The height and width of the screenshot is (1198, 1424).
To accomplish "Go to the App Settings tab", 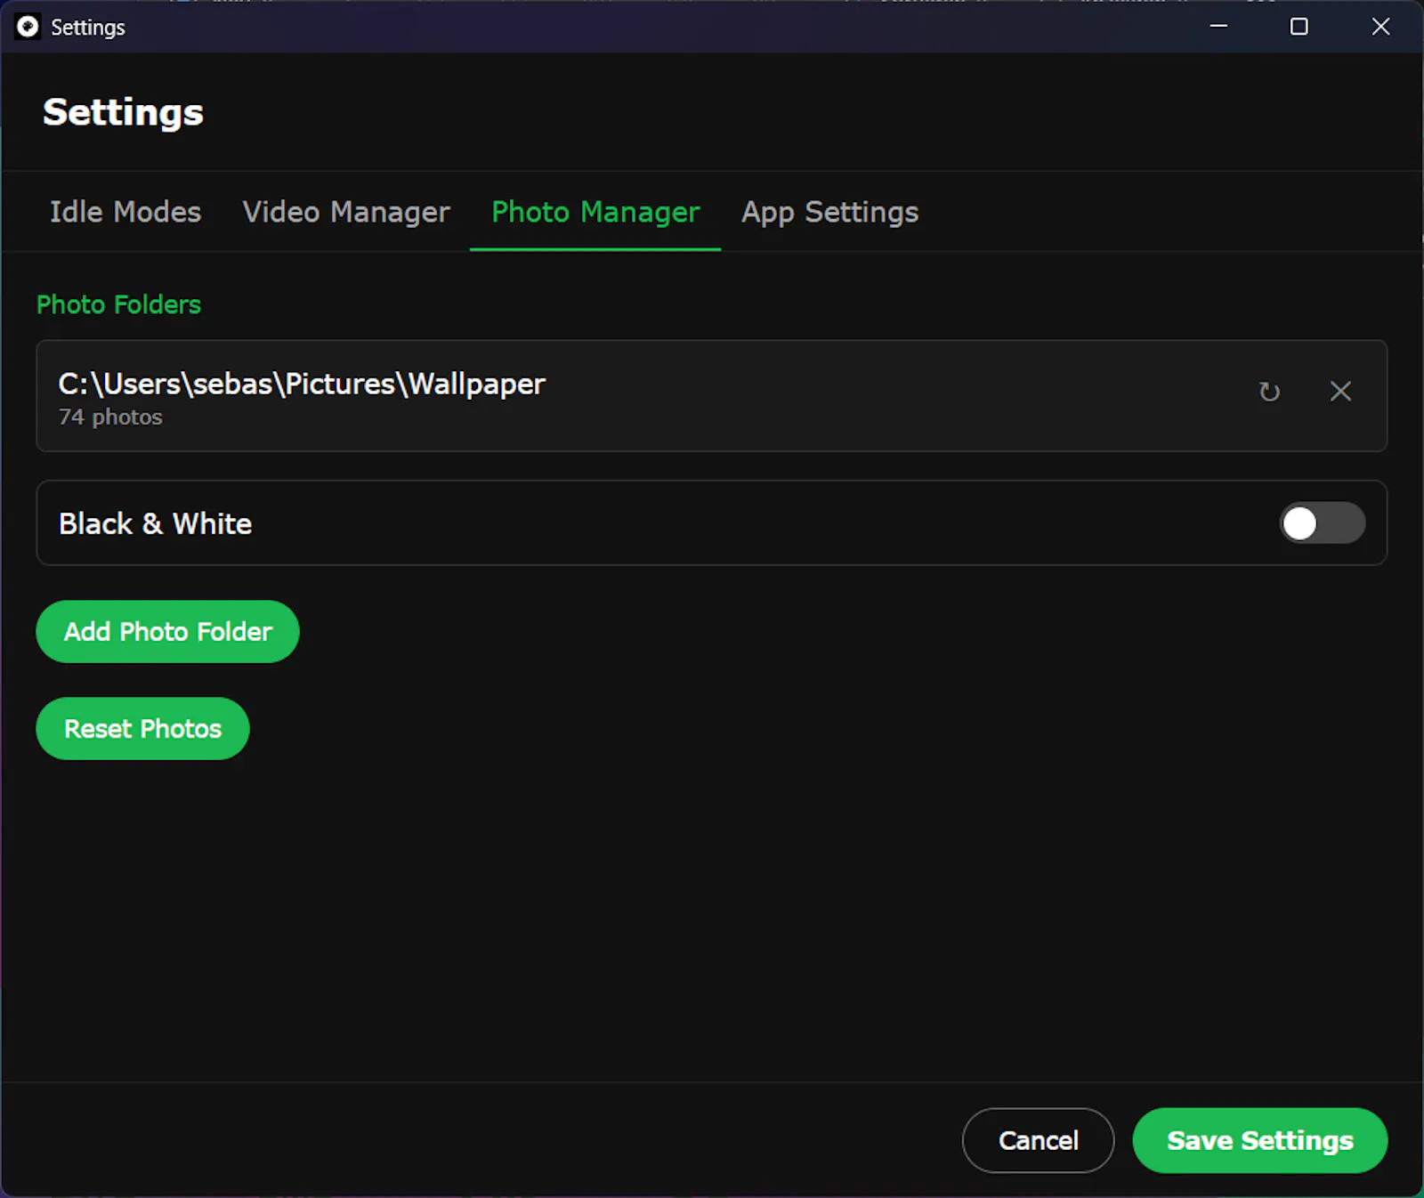I will [829, 212].
